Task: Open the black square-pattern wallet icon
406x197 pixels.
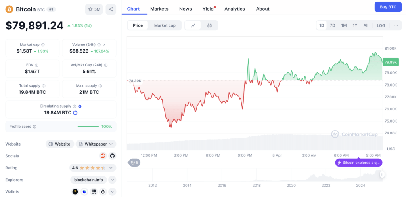Action: (x=94, y=191)
